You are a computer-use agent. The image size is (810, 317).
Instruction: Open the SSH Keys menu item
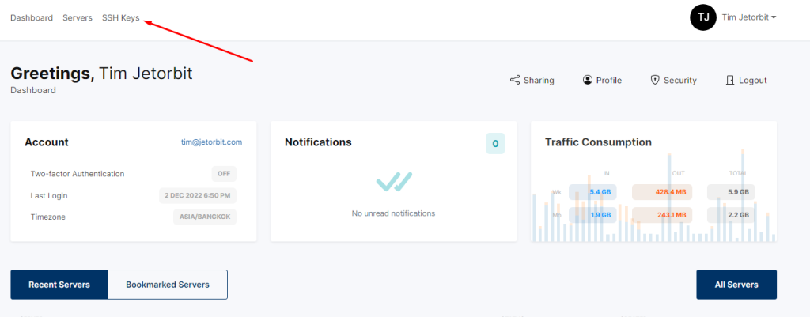pyautogui.click(x=121, y=17)
